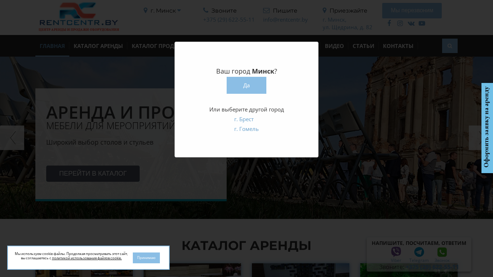This screenshot has width=493, height=277.
Task: Accept cookies with Принимаю
Action: [146, 258]
